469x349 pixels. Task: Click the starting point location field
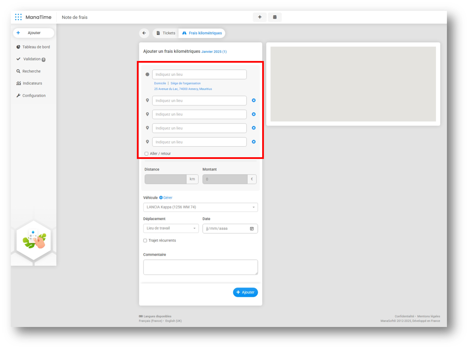tap(199, 75)
